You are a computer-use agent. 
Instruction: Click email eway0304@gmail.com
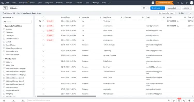pos(154,67)
